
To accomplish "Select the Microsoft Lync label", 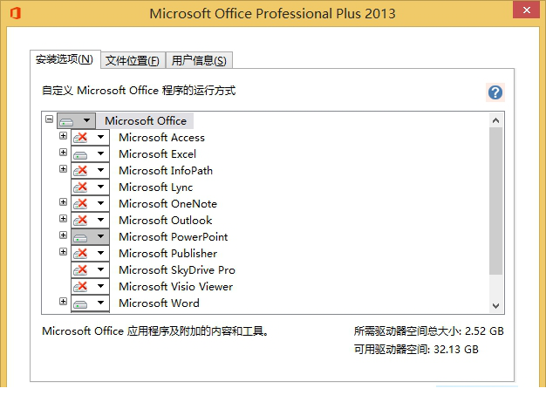I will pyautogui.click(x=155, y=187).
